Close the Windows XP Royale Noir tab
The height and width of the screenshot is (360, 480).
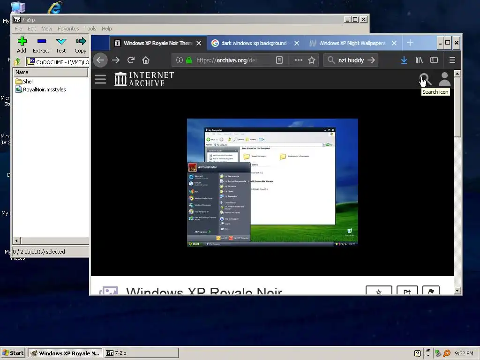(x=199, y=43)
